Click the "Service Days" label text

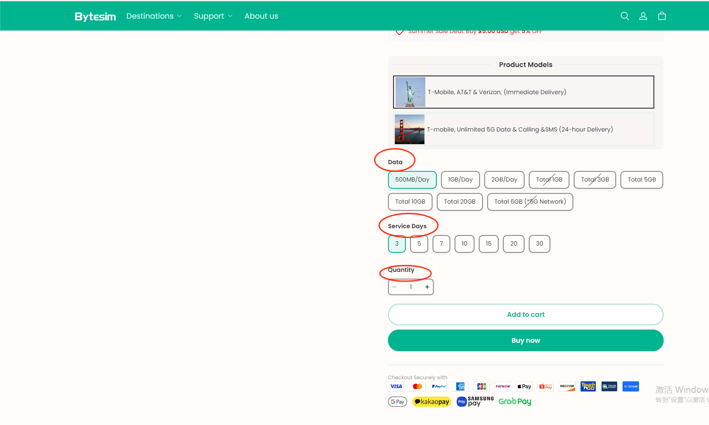coord(407,226)
